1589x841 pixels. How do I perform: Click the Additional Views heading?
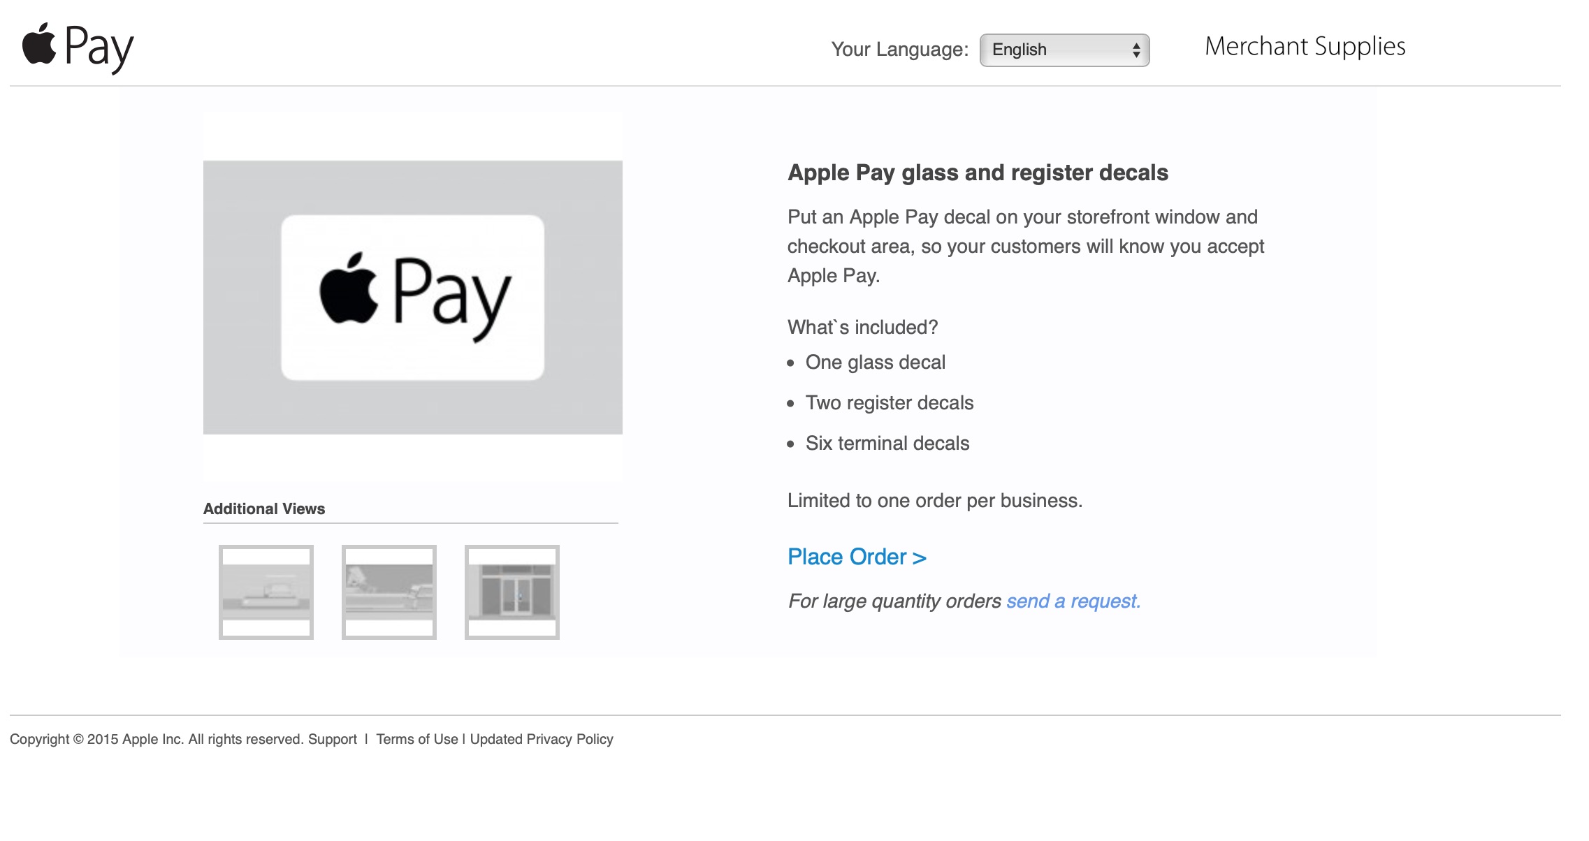click(264, 509)
